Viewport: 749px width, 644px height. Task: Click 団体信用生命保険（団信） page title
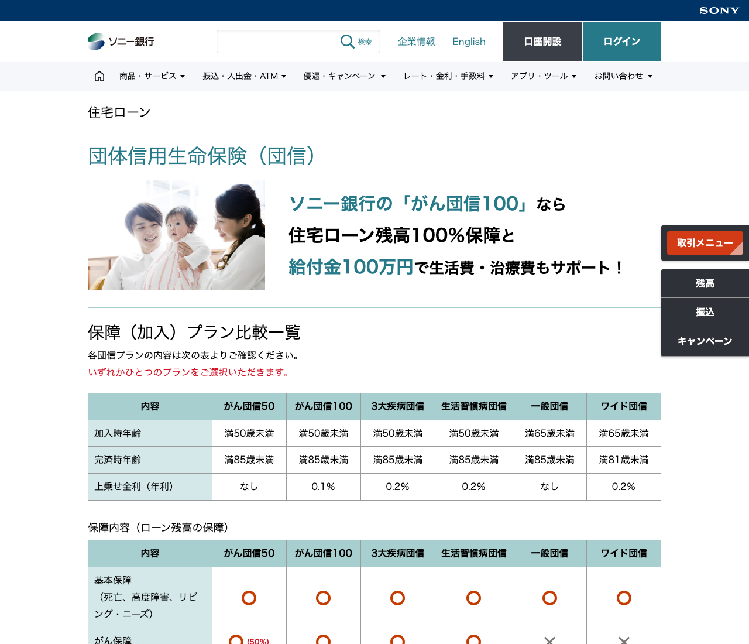pyautogui.click(x=202, y=156)
